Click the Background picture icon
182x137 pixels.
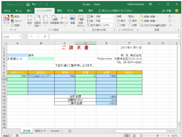coord(72,20)
